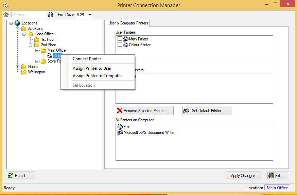Viewport: 297px width, 195px height.
Task: Open the Font Size dropdown
Action: (x=90, y=15)
